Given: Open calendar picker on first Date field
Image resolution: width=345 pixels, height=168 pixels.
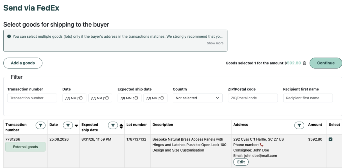Looking at the screenshot, I should point(81,98).
